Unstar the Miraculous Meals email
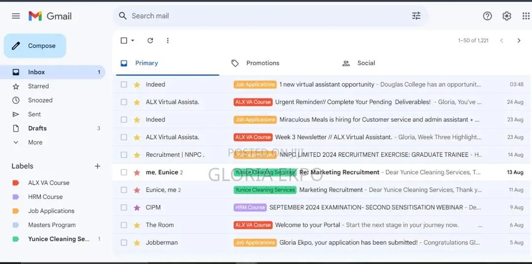Viewport: 532px width, 264px height. (x=137, y=120)
